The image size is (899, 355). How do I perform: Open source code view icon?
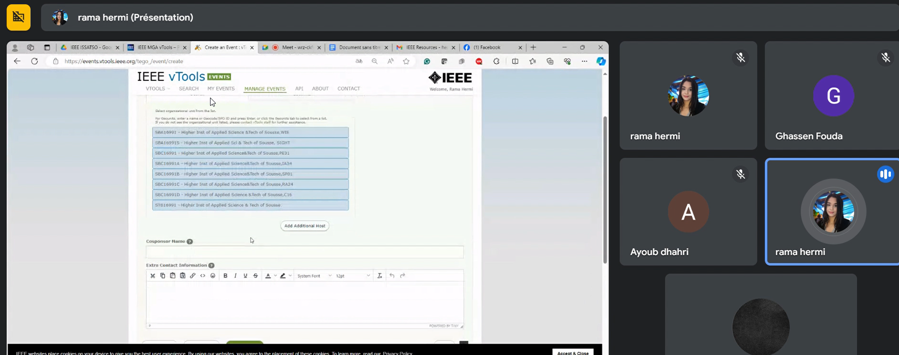(203, 276)
